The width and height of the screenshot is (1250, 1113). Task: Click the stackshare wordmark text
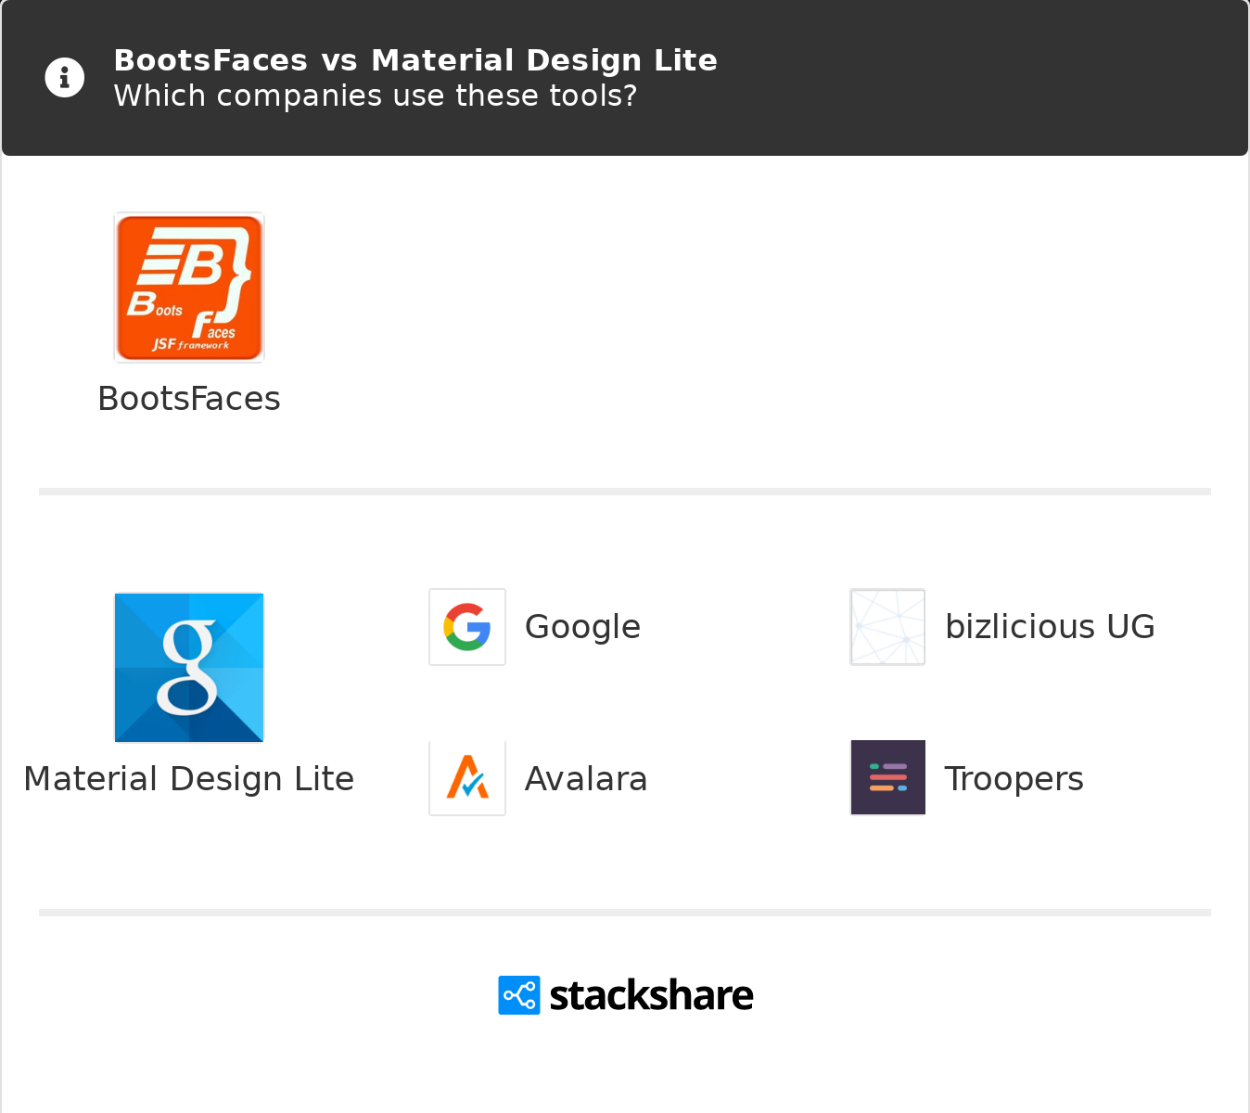click(651, 995)
